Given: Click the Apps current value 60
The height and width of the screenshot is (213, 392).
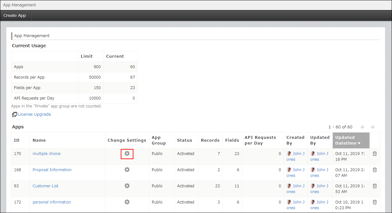Looking at the screenshot, I should (x=132, y=67).
